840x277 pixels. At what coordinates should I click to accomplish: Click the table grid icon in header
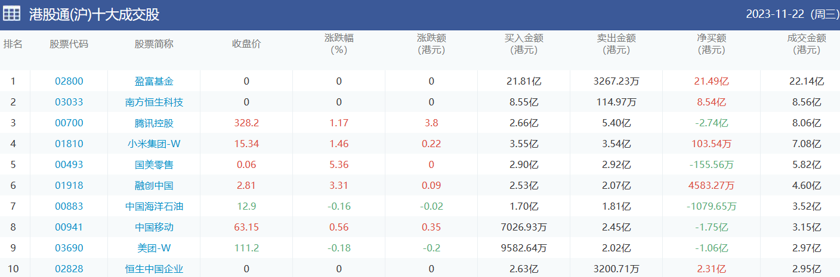pos(12,14)
